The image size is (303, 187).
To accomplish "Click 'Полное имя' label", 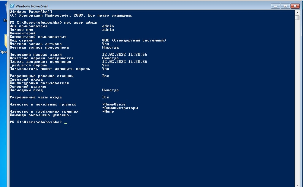I will click(x=21, y=30).
